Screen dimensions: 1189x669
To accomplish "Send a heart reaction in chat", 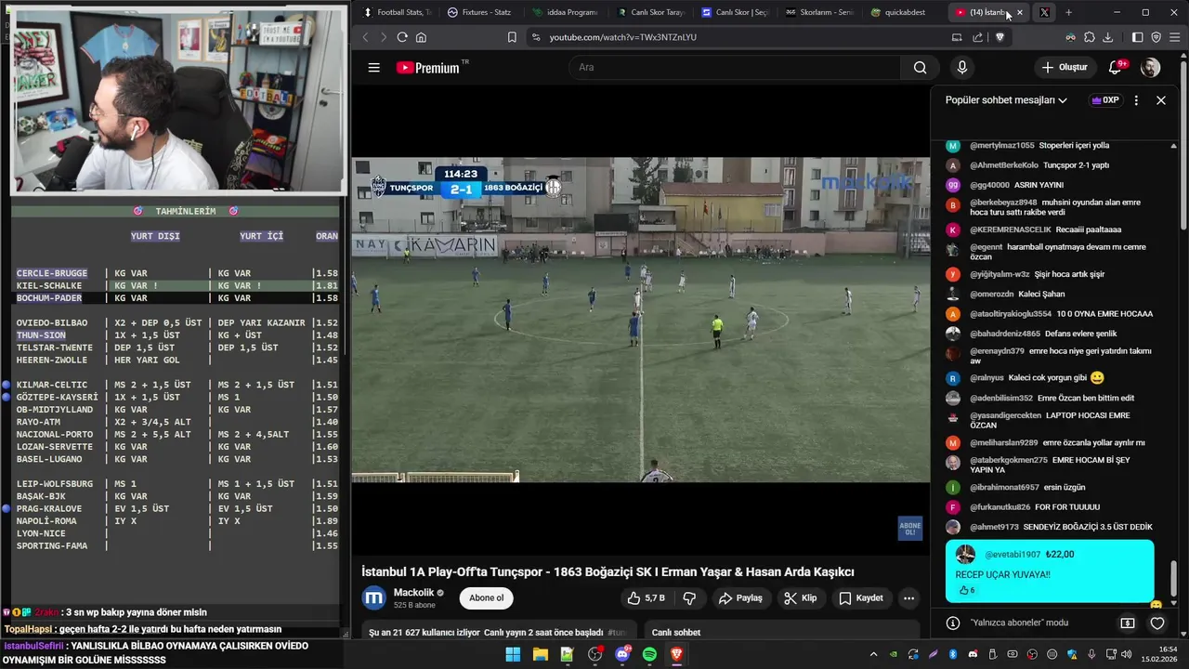I will pyautogui.click(x=1157, y=623).
